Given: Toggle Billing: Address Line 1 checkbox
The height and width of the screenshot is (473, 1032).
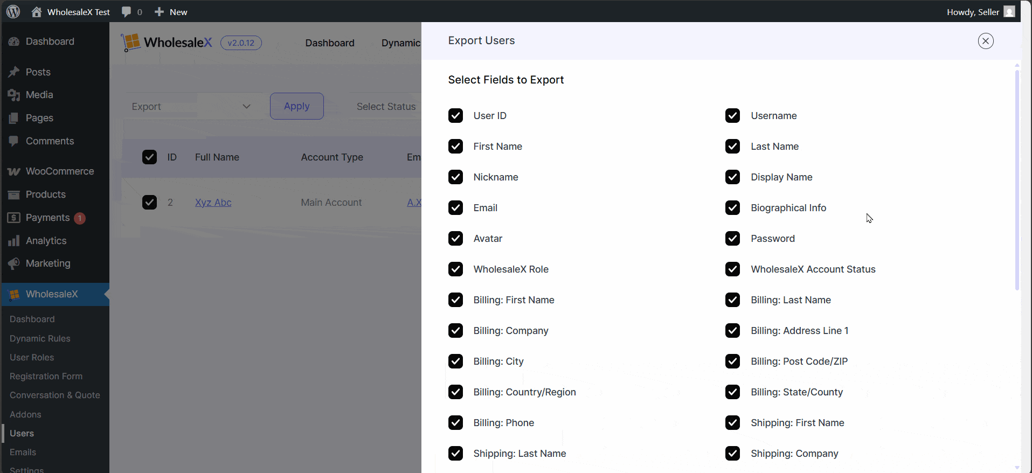Looking at the screenshot, I should [732, 331].
